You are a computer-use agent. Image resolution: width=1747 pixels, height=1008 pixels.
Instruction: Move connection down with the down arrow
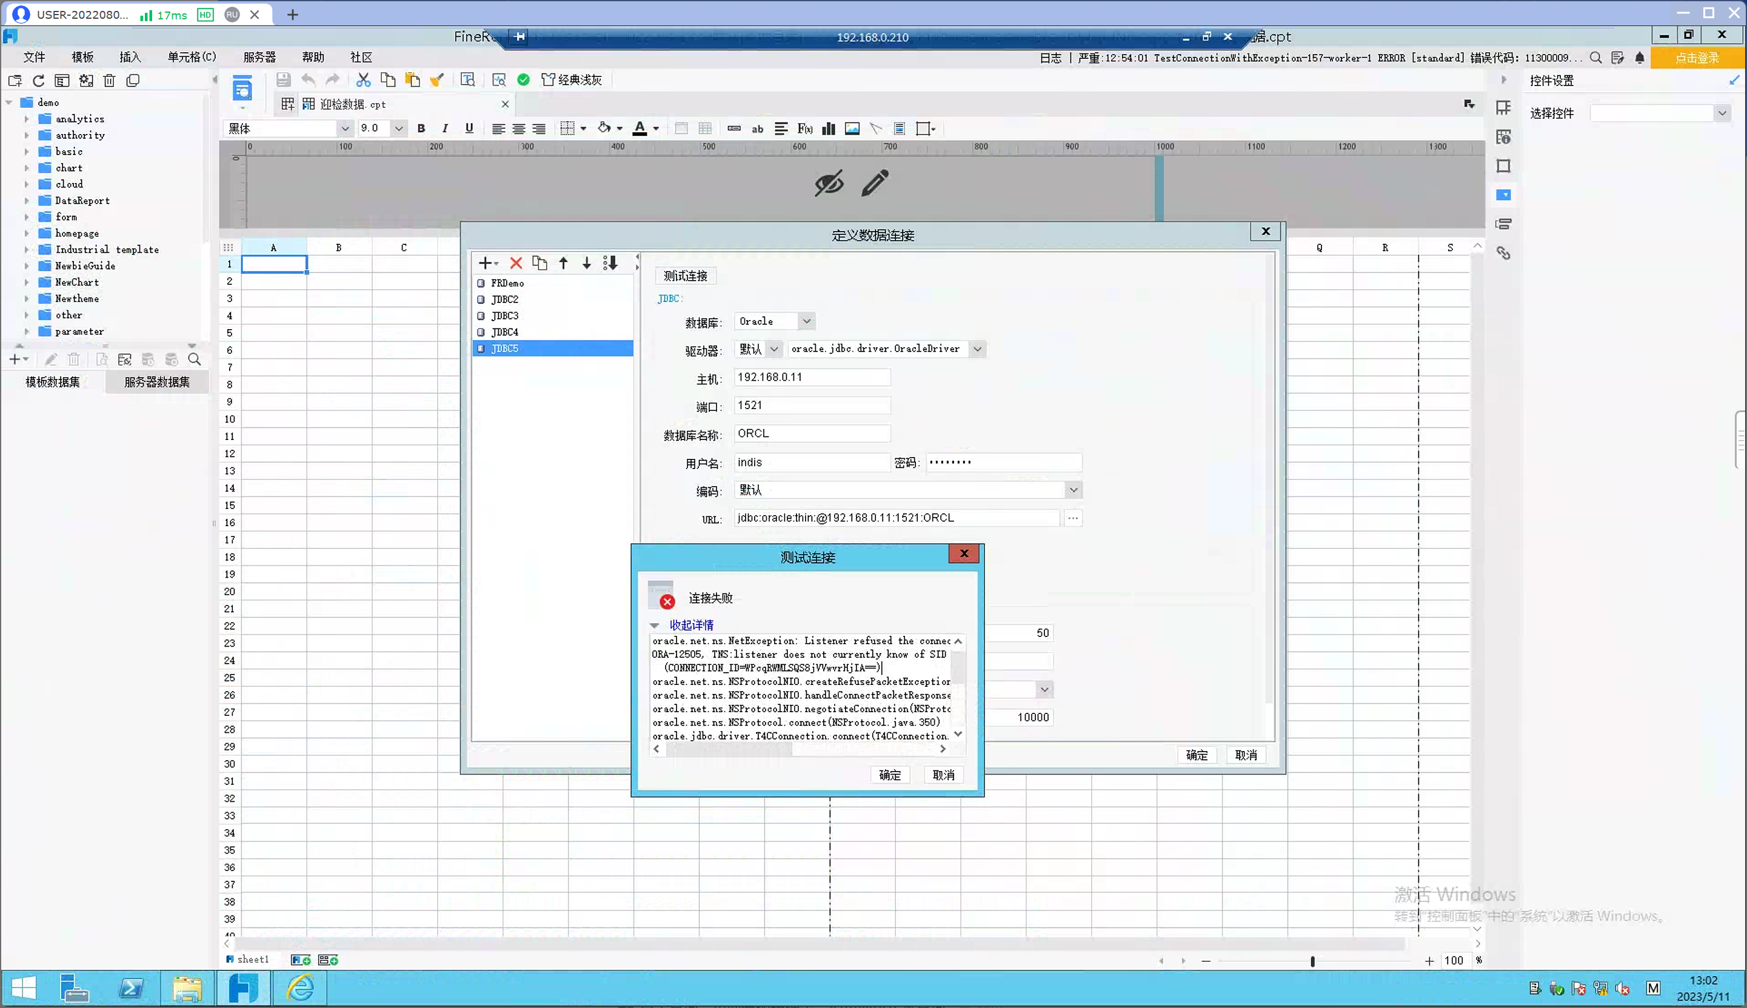coord(586,263)
